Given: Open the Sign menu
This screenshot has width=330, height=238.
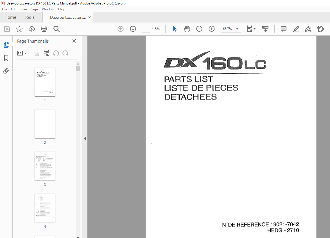Looking at the screenshot, I should pyautogui.click(x=35, y=9).
